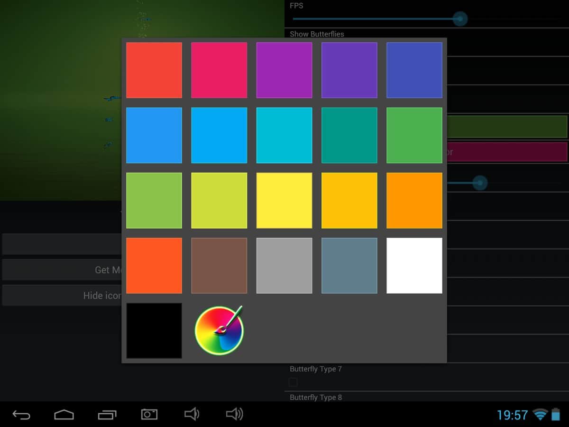Click the FPS slider handle
This screenshot has width=569, height=427.
click(x=459, y=19)
